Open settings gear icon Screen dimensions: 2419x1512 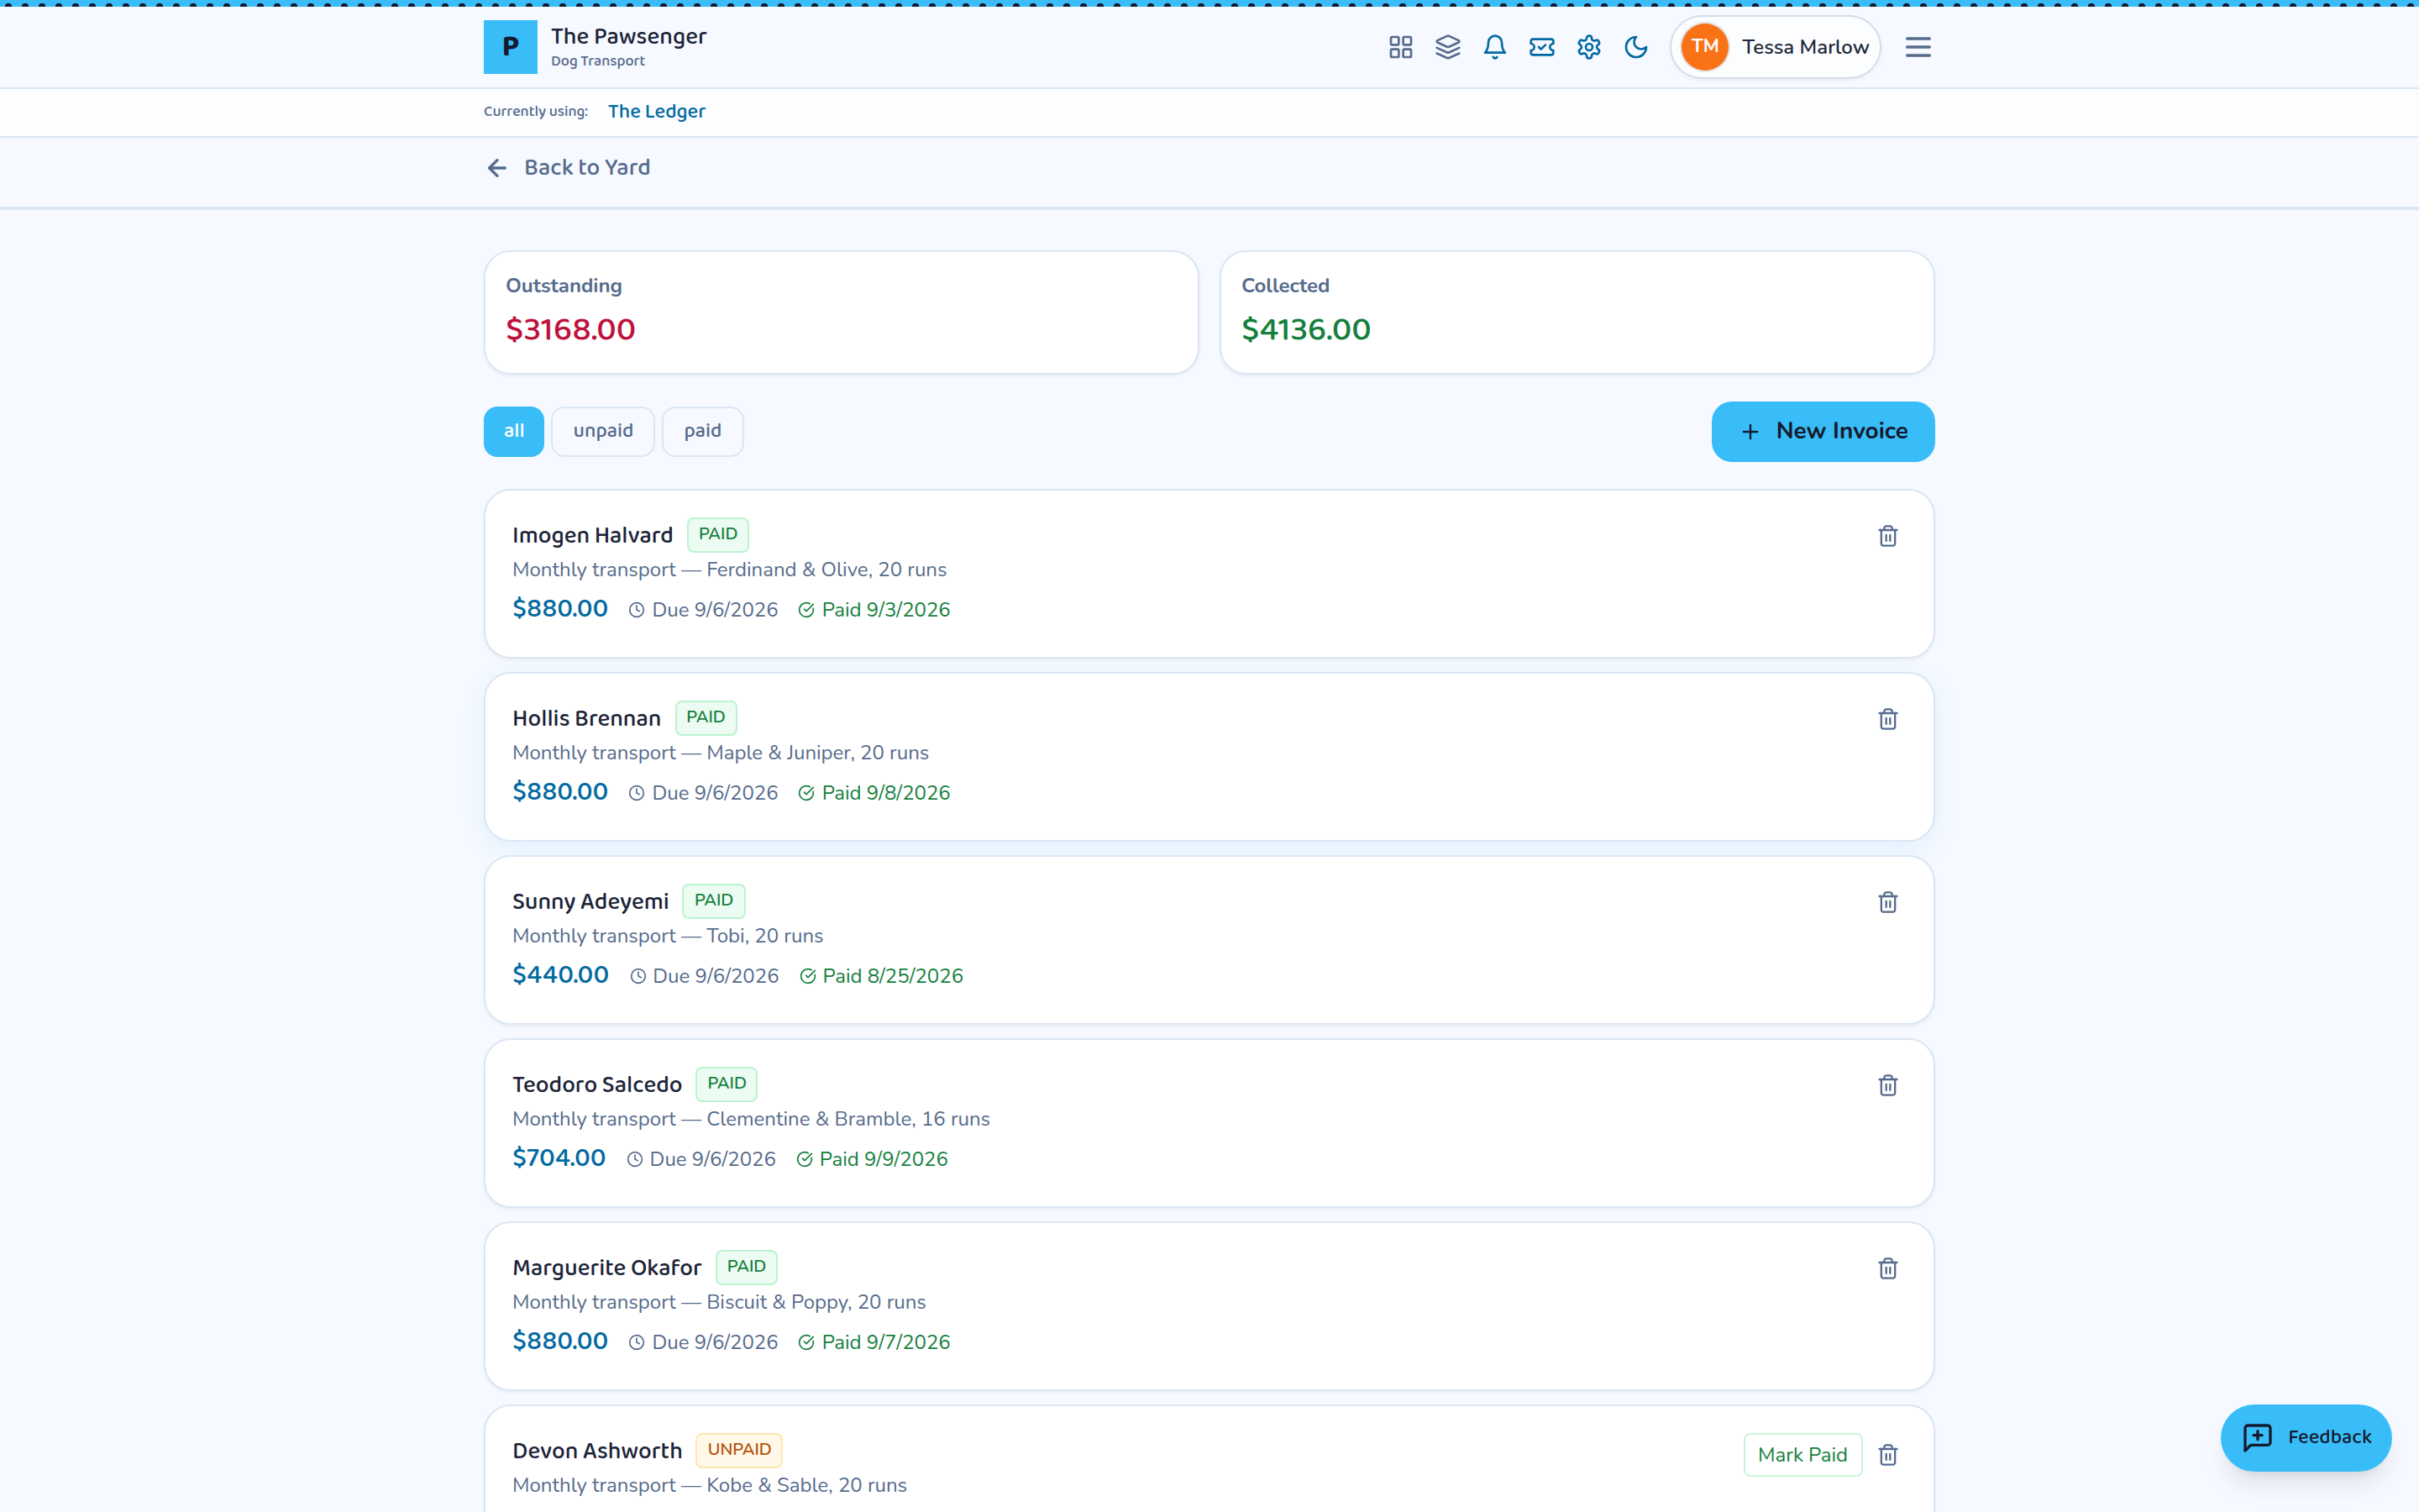(x=1588, y=47)
